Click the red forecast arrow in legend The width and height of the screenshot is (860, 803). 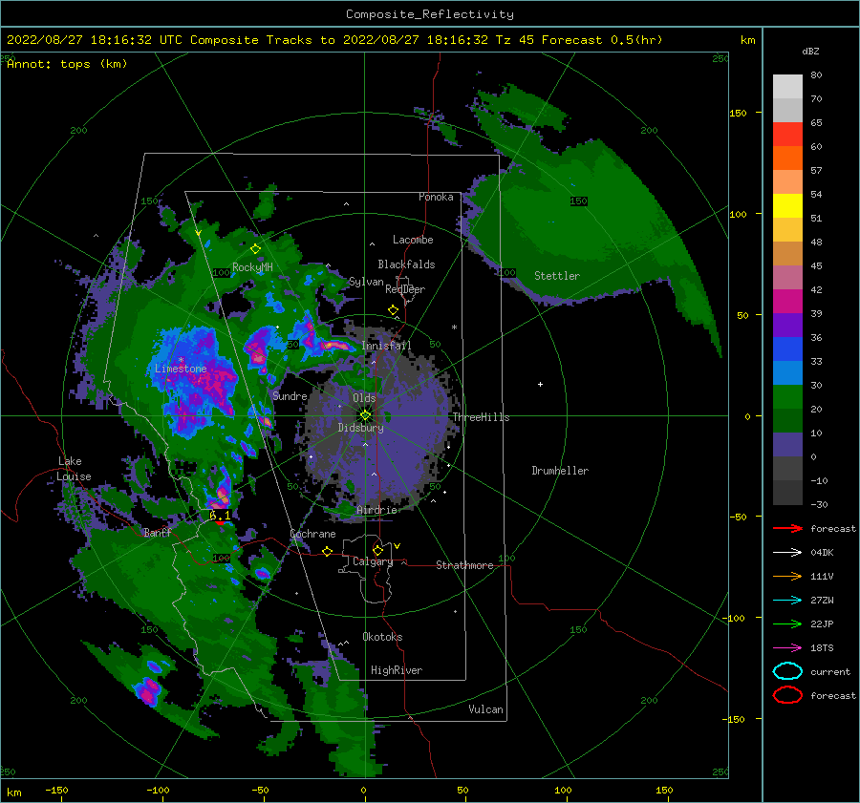[787, 528]
